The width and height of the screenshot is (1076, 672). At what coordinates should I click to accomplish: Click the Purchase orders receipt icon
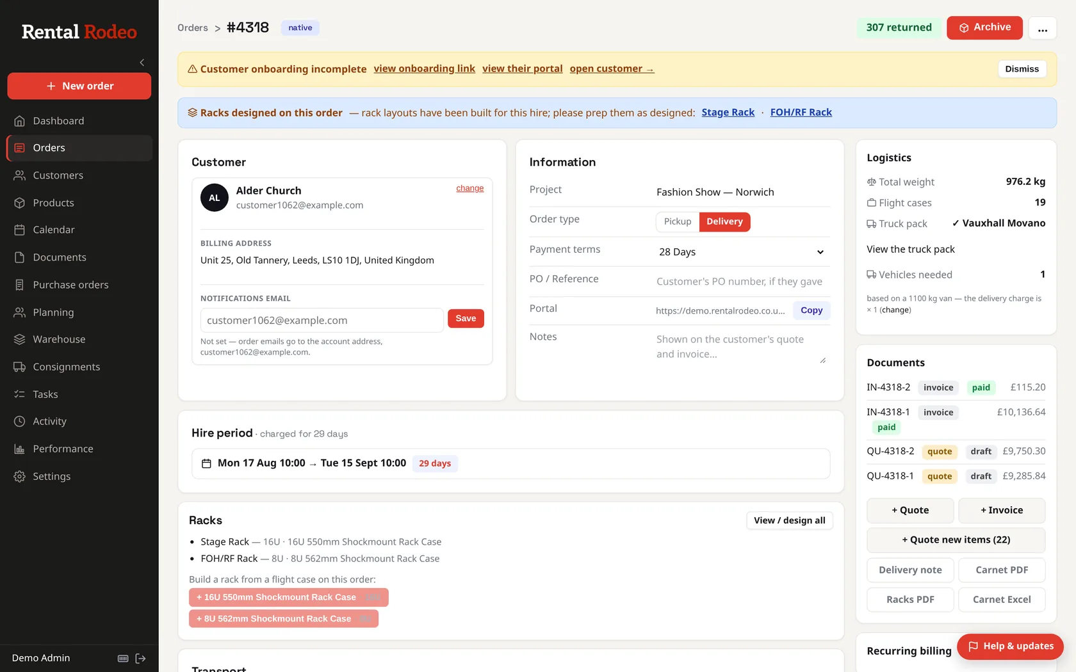(20, 285)
